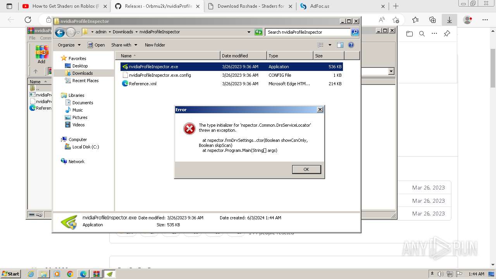Image resolution: width=496 pixels, height=279 pixels.
Task: Select Network in the navigation pane
Action: 76,162
